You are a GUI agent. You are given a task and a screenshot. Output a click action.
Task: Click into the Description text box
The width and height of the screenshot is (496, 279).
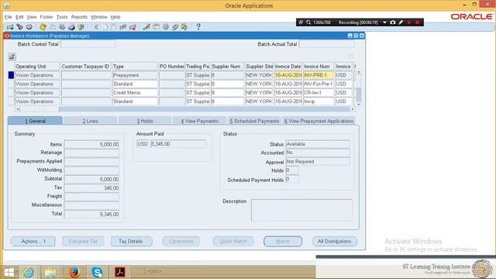tap(301, 210)
